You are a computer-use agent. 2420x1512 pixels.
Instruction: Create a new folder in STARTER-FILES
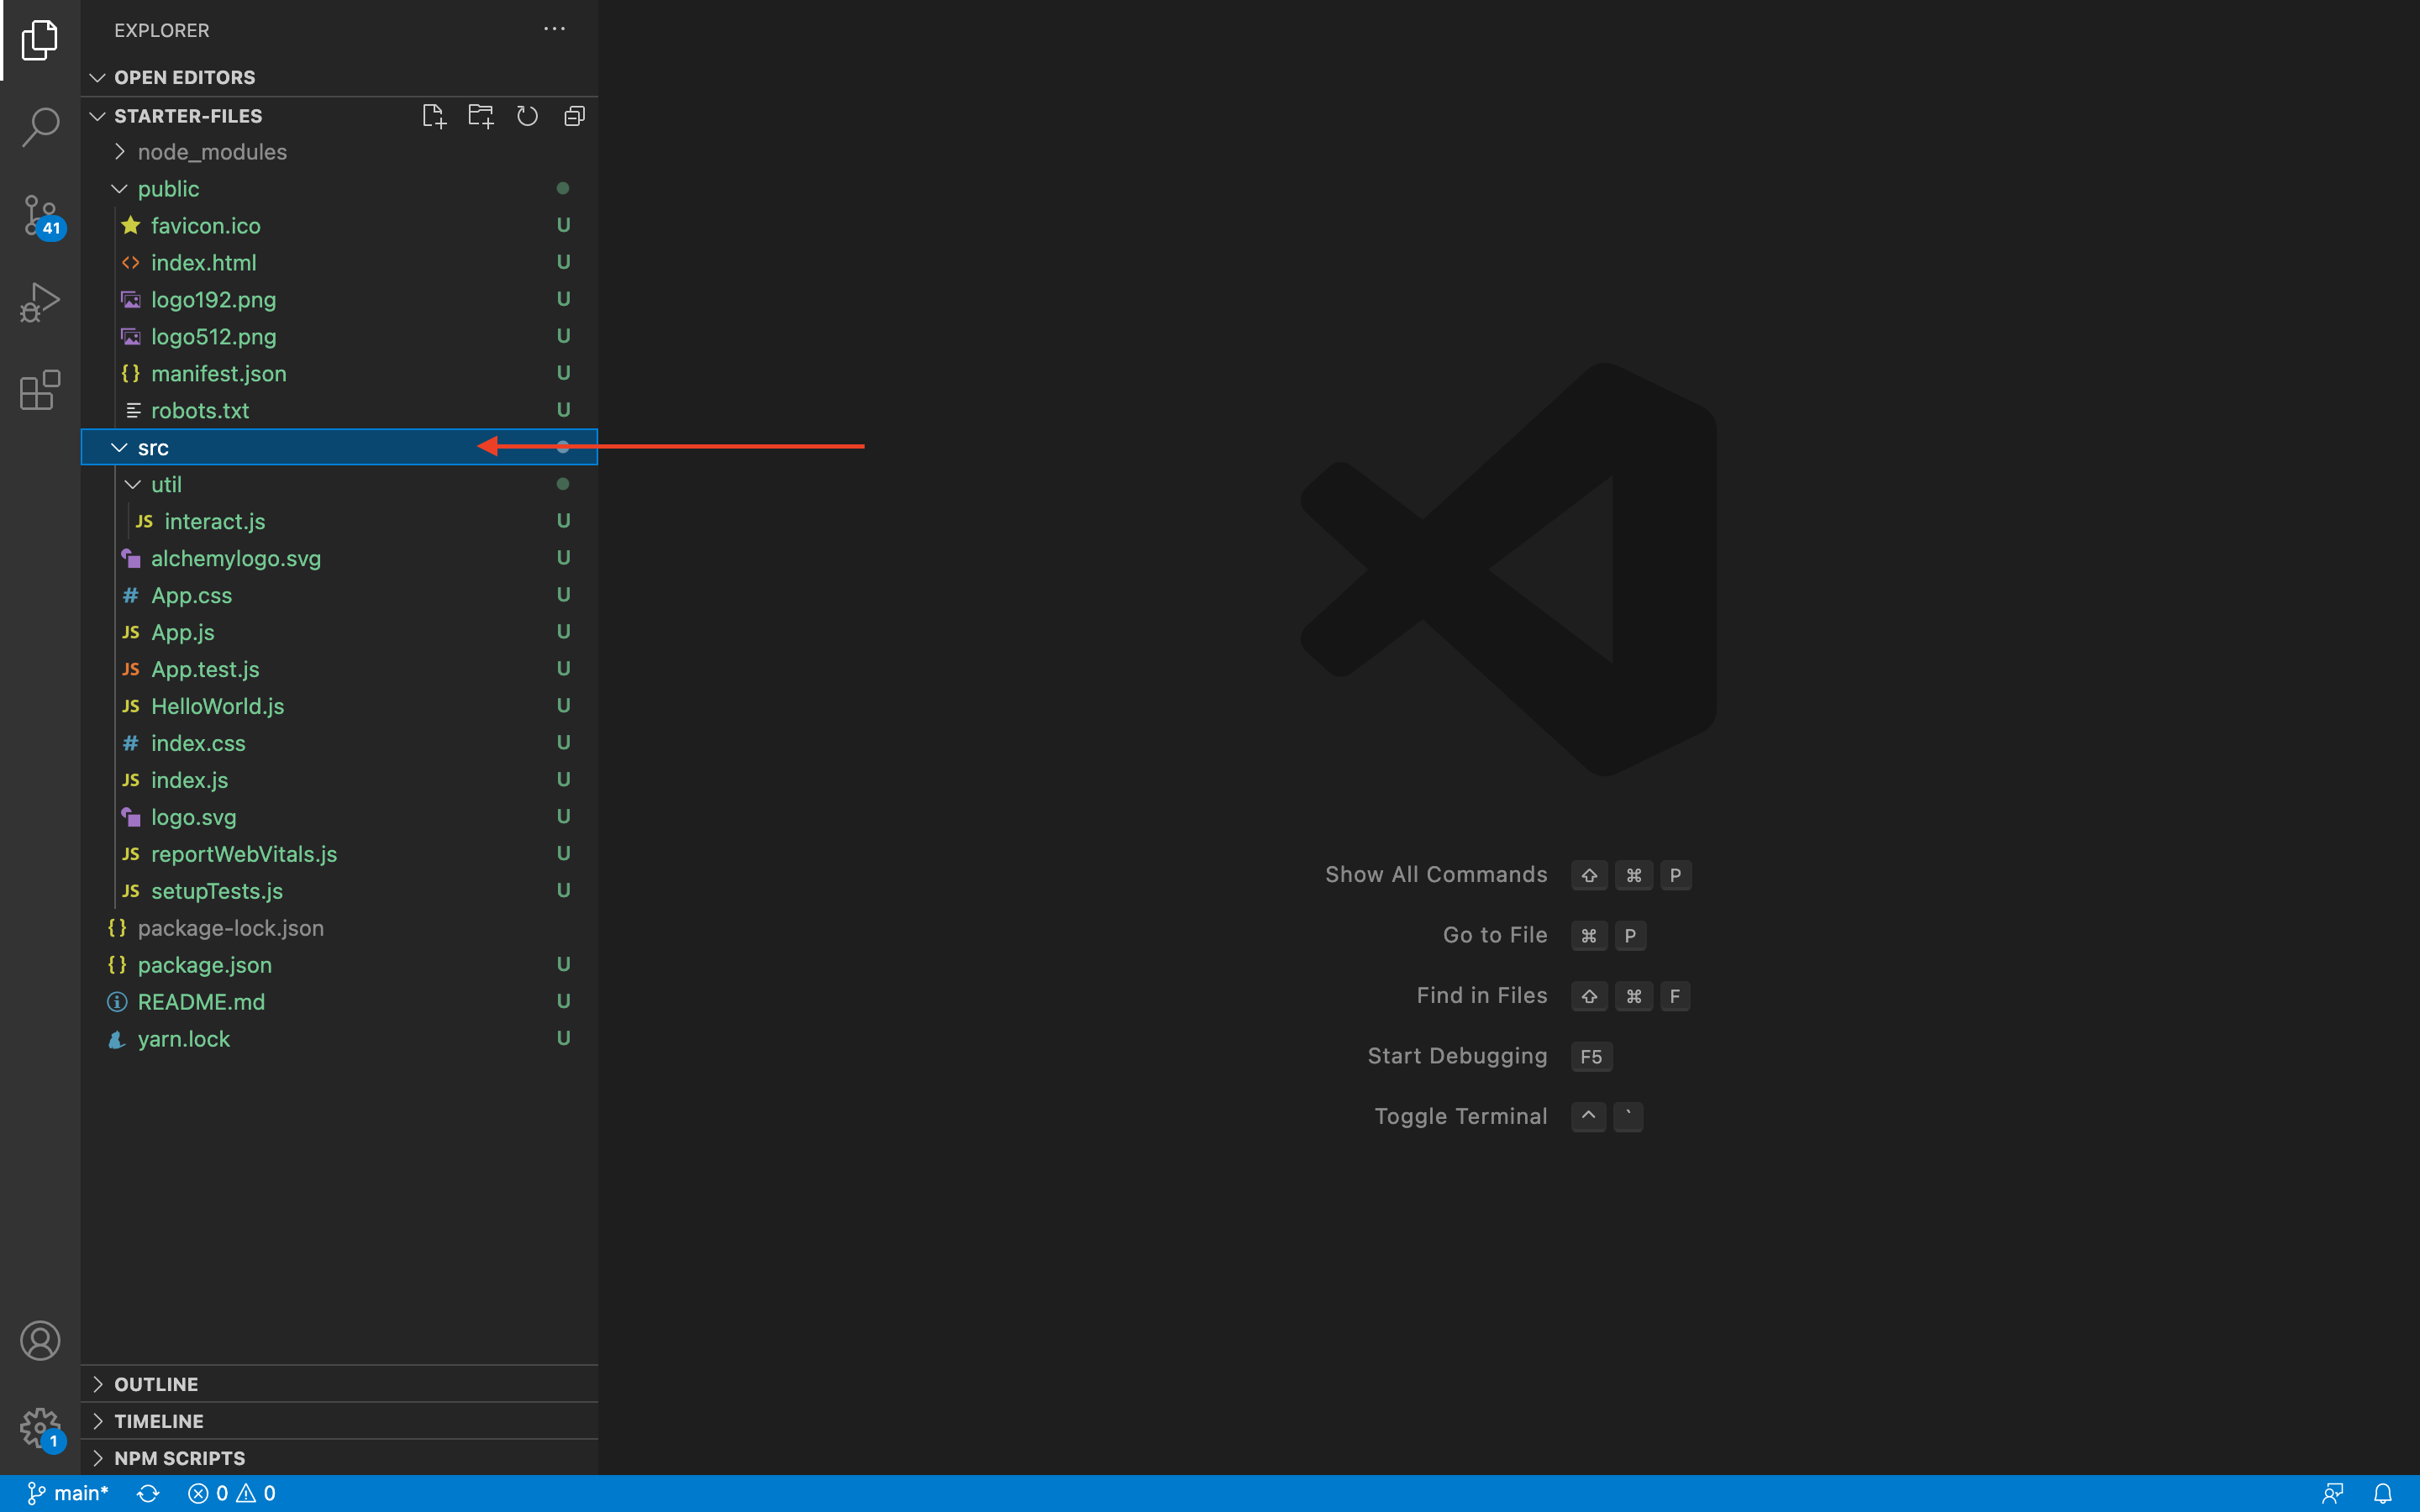pyautogui.click(x=481, y=115)
